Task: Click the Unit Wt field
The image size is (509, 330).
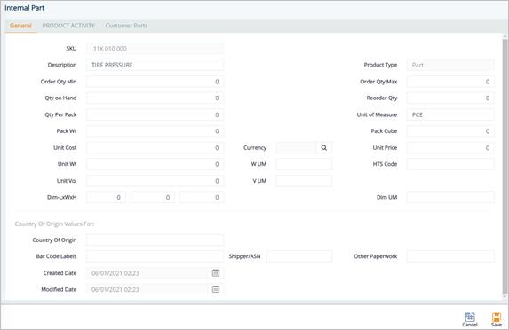Action: point(155,164)
